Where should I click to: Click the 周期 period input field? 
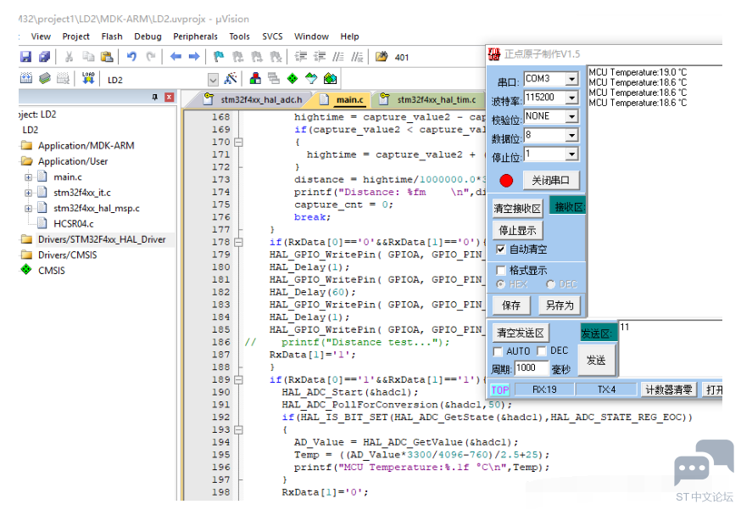[x=532, y=368]
